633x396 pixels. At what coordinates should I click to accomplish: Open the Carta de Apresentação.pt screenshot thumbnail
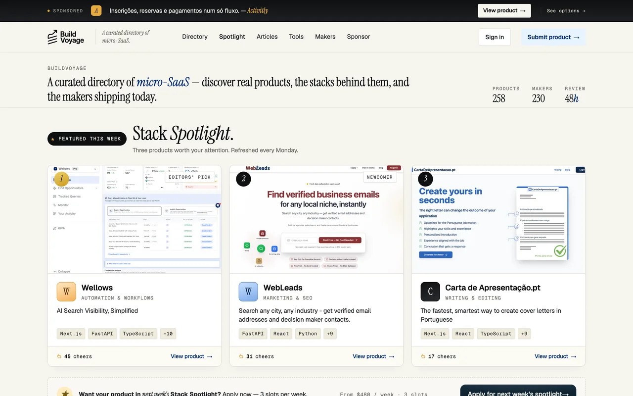click(x=498, y=219)
